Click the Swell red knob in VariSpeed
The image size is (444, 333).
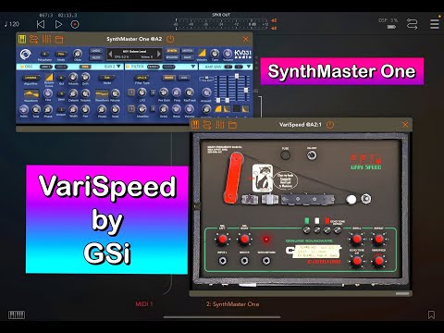click(x=357, y=240)
